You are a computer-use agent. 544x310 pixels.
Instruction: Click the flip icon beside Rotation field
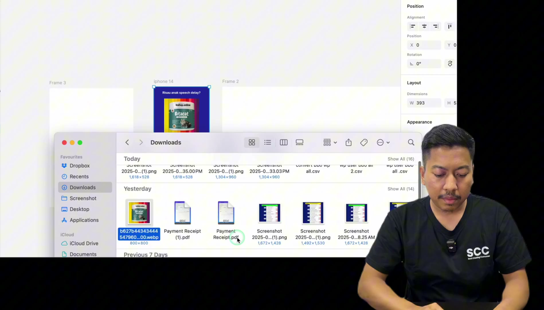tap(450, 64)
